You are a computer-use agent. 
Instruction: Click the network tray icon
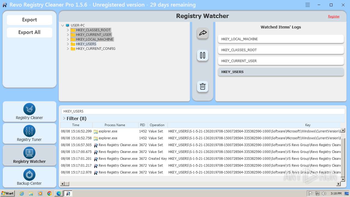[x=317, y=193]
